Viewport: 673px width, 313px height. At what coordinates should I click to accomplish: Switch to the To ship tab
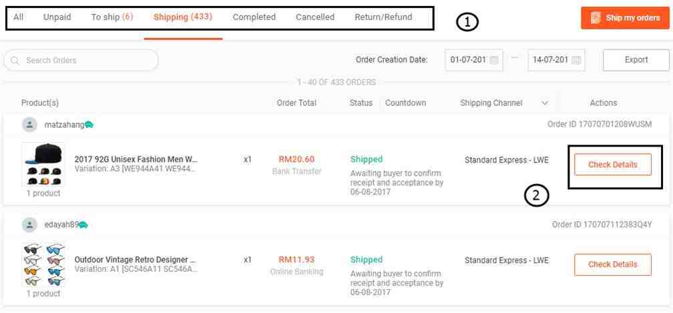click(x=112, y=17)
